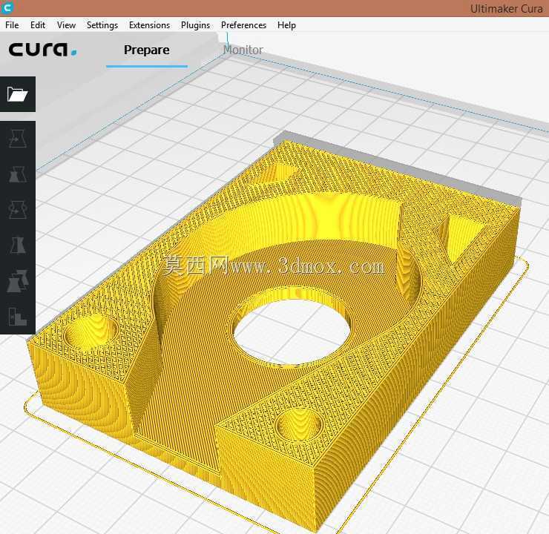Viewport: 549px width, 534px height.
Task: Open the Help menu
Action: 287,25
